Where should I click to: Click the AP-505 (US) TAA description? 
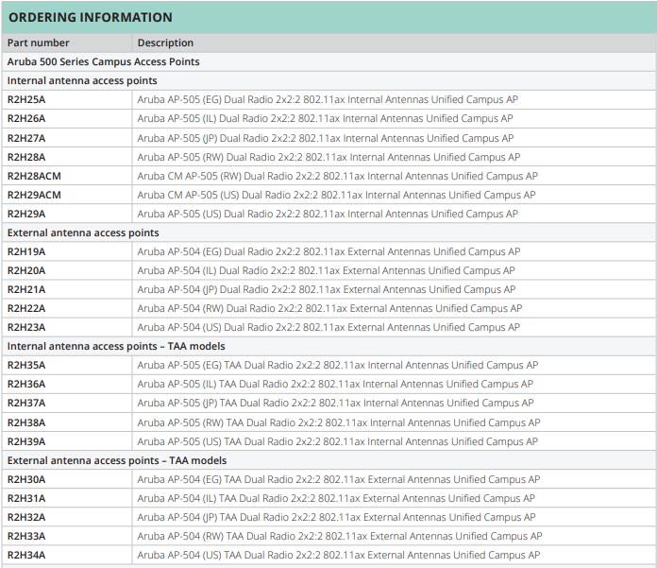tap(338, 441)
